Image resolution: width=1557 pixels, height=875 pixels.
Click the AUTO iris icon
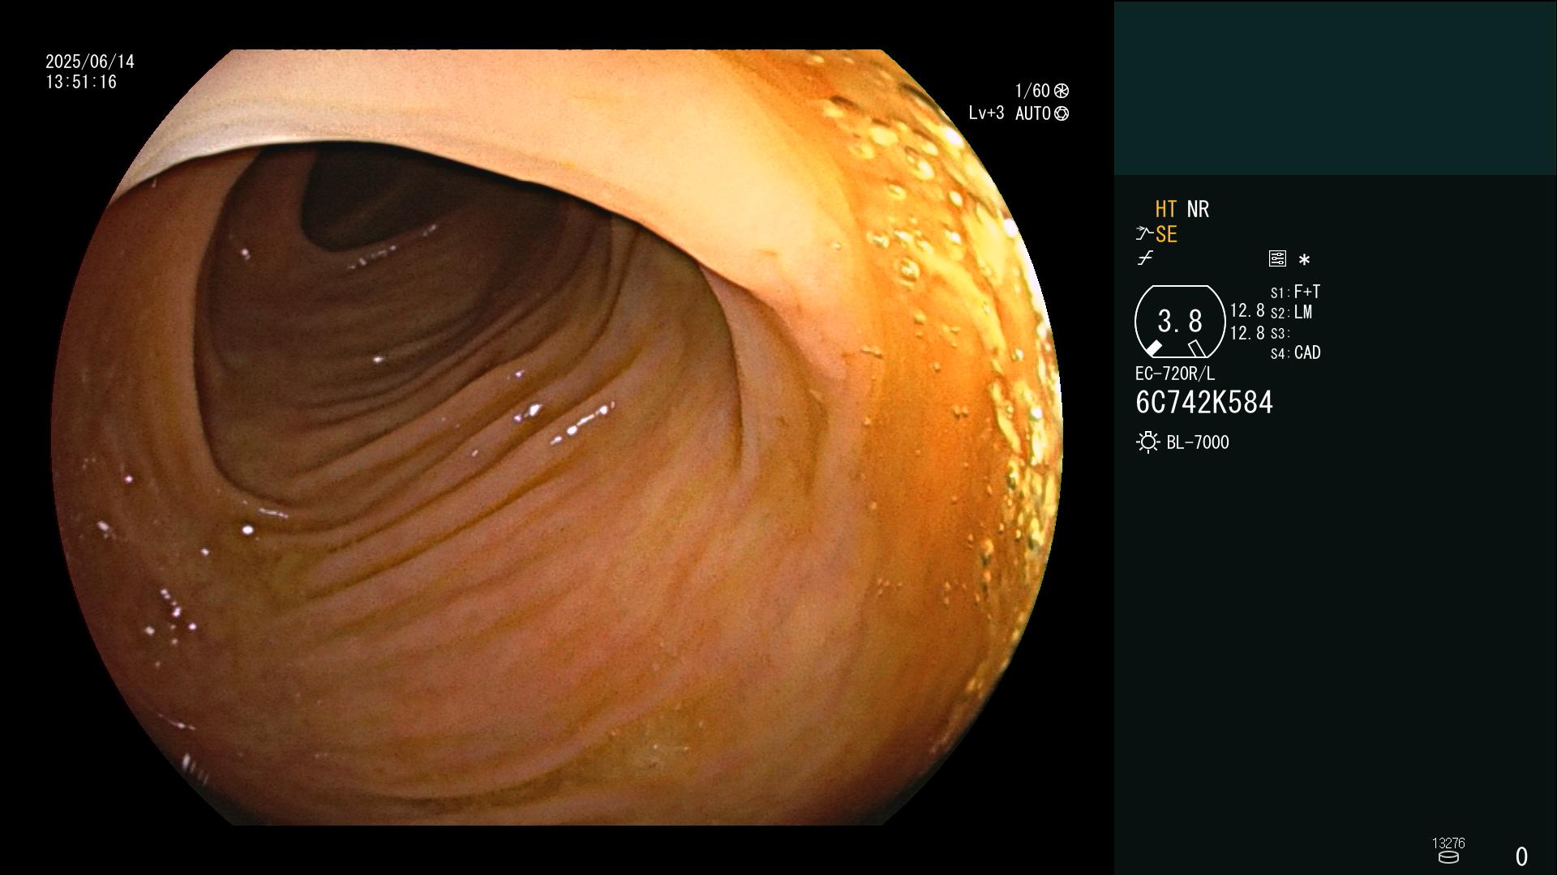click(x=1062, y=113)
